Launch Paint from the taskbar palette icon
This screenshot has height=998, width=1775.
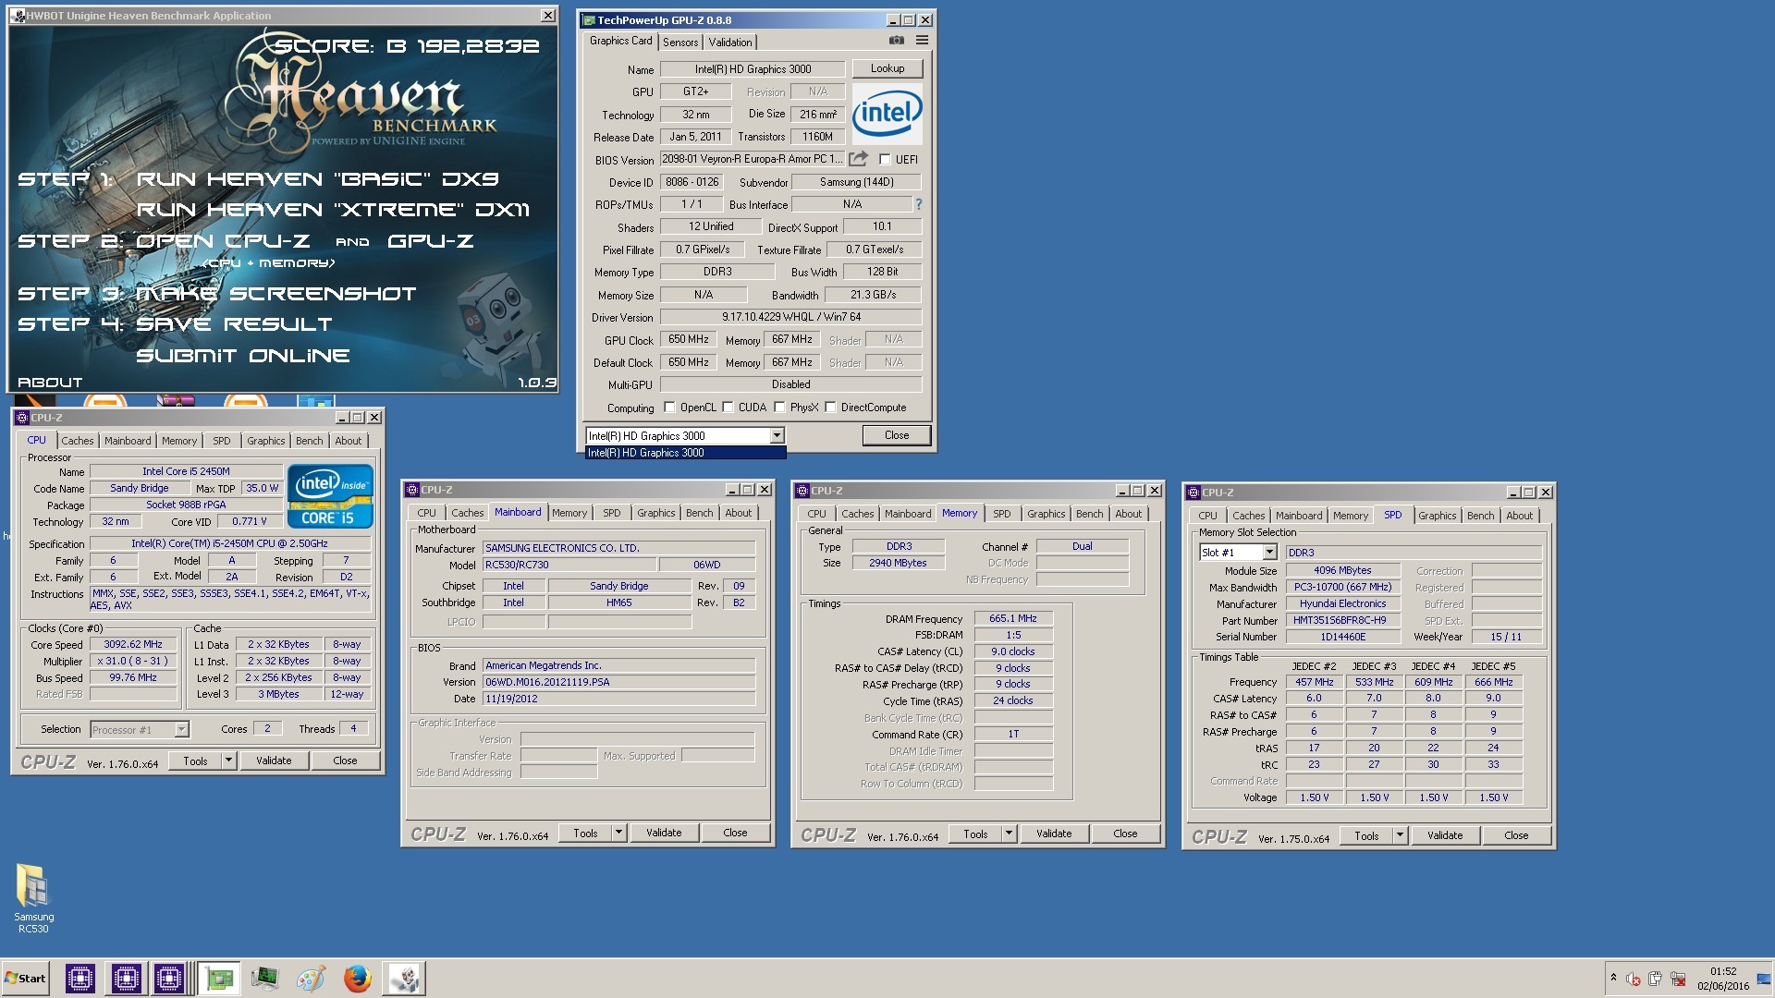311,979
